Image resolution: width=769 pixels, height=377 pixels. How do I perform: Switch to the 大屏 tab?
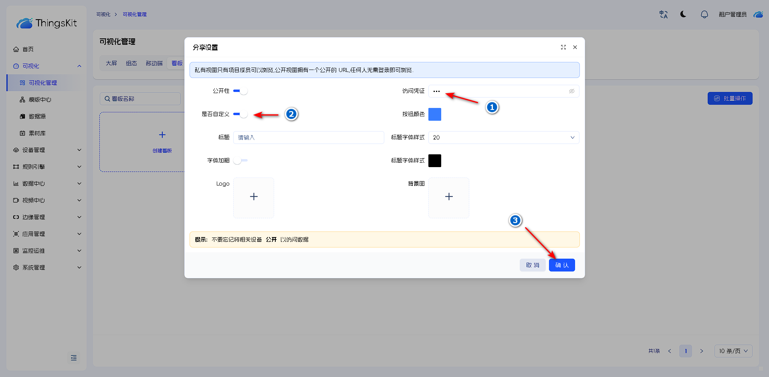[x=111, y=63]
